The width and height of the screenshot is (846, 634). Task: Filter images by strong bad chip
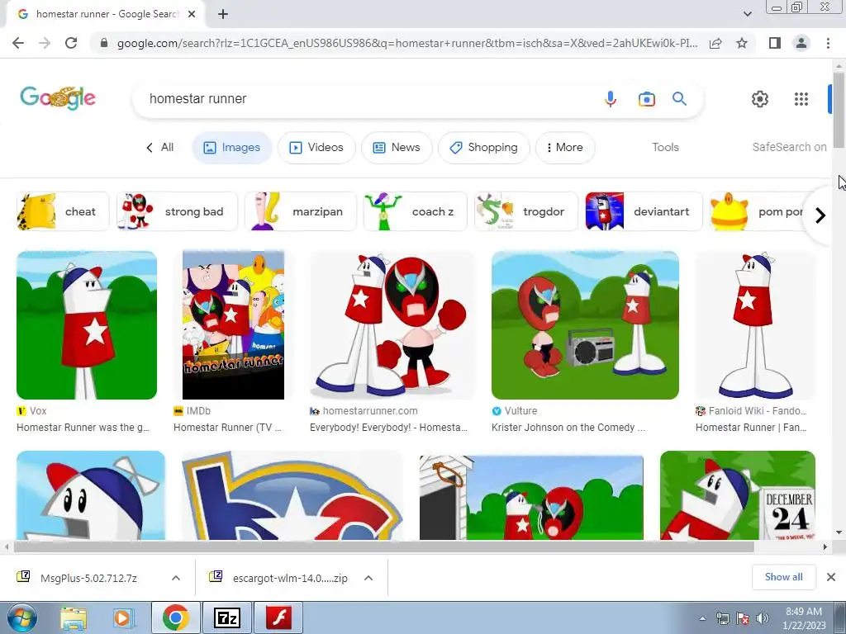pos(177,211)
